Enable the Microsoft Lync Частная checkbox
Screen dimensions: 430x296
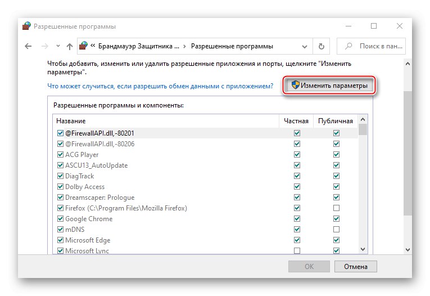297,250
